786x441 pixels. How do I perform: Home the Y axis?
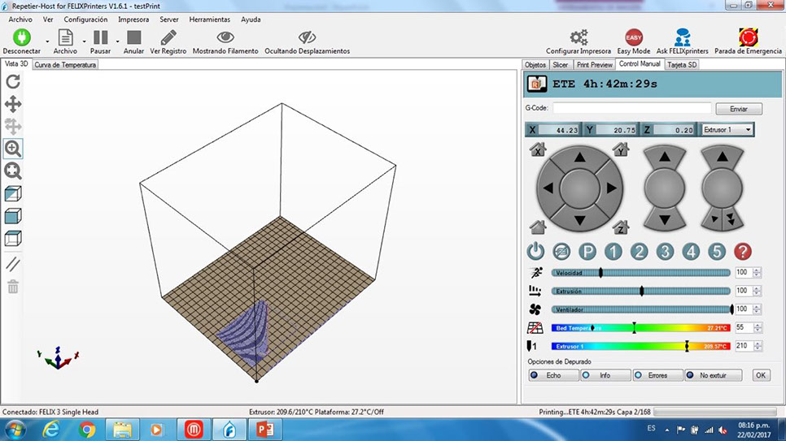coord(621,149)
